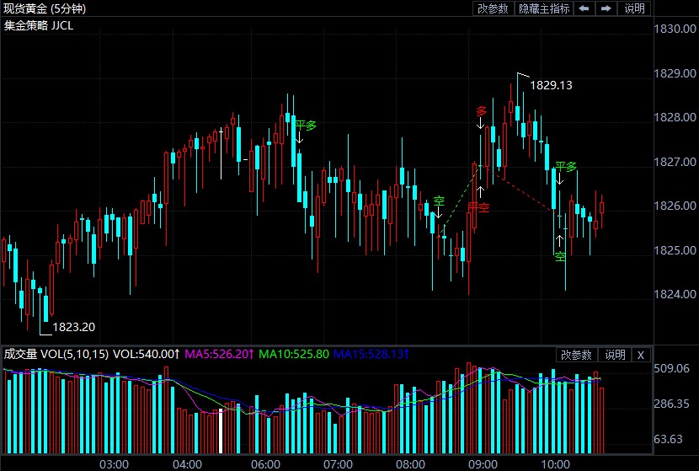This screenshot has height=471, width=699.
Task: Open 改参数 for the main chart
Action: pos(493,8)
